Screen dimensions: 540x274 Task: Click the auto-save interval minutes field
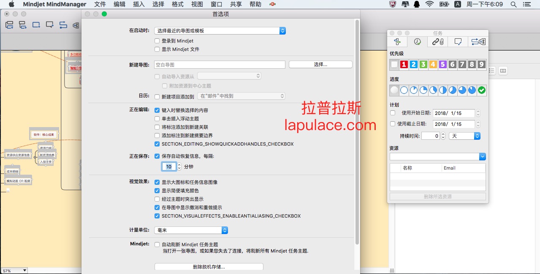pyautogui.click(x=168, y=167)
